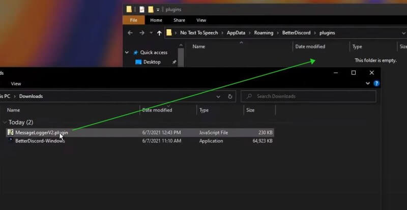Expand the ribbon in Downloads window
Image resolution: width=407 pixels, height=210 pixels.
[368, 83]
